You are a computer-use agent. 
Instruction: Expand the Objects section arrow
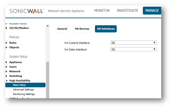[x=6, y=47]
